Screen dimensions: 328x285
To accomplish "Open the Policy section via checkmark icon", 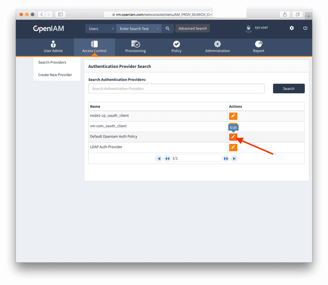I will coord(176,44).
